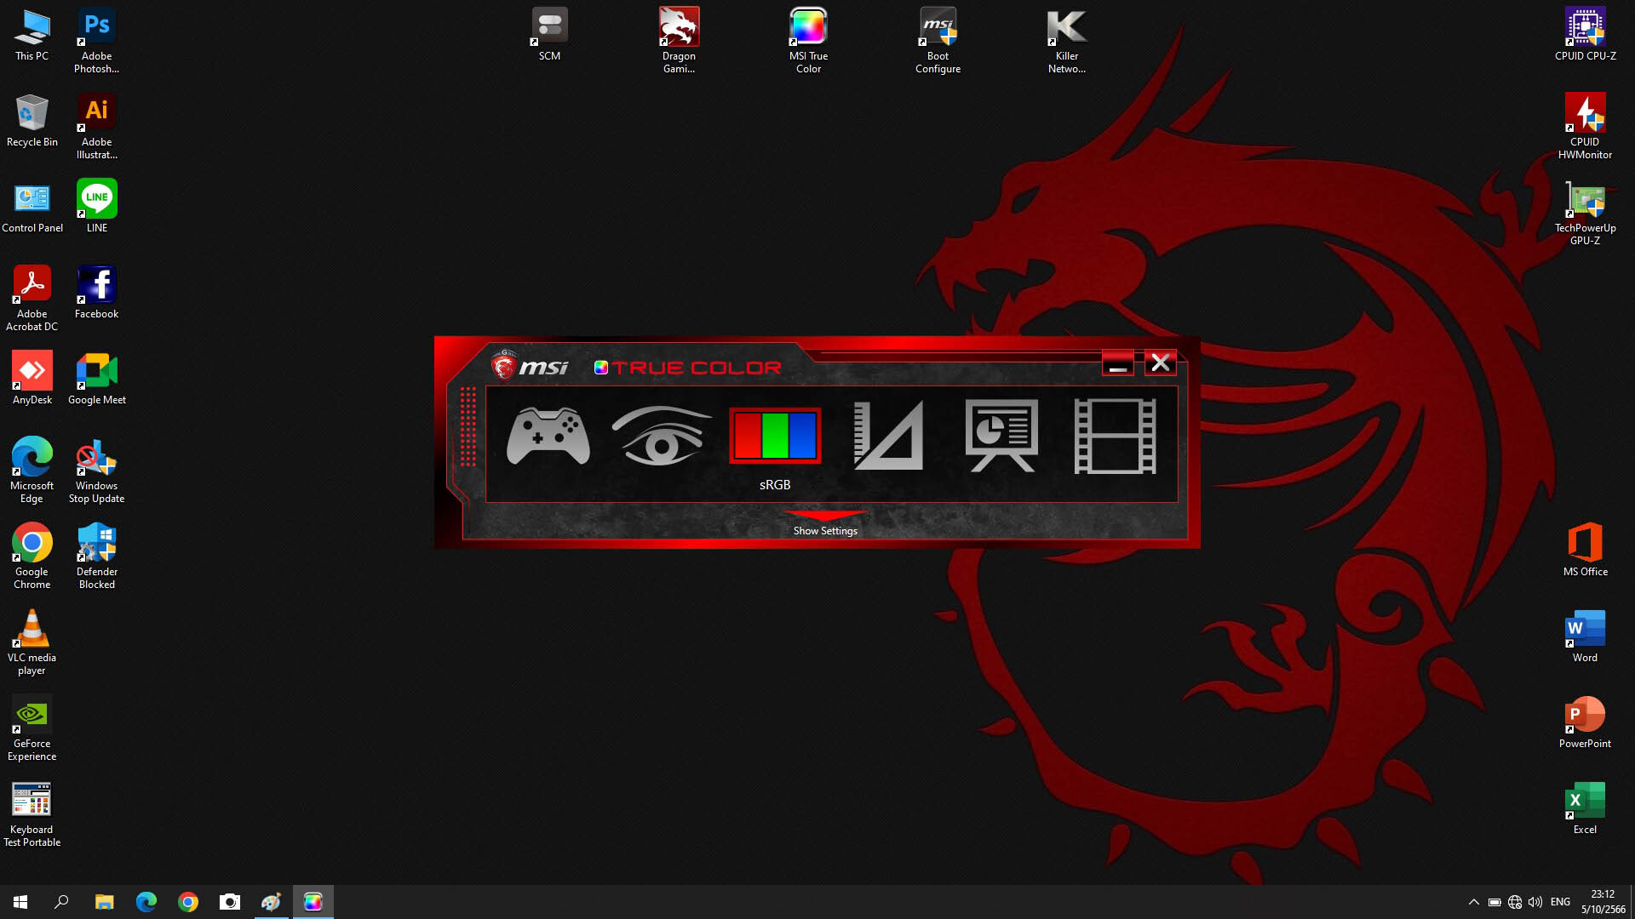Open the CPUID HWMonitor shortcut
This screenshot has width=1635, height=919.
pyautogui.click(x=1585, y=126)
